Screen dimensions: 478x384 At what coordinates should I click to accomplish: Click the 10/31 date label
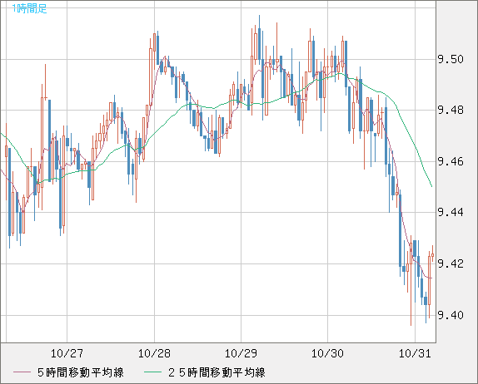[415, 353]
